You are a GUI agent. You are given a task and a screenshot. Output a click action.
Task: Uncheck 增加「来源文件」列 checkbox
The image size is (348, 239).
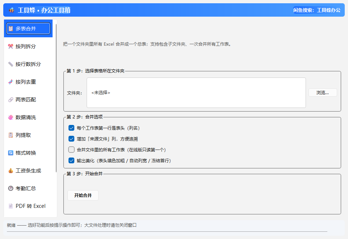tap(71, 139)
